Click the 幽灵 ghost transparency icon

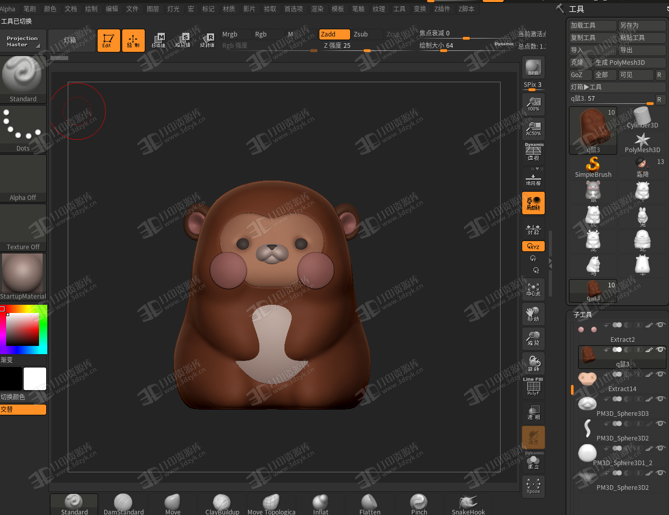(533, 437)
